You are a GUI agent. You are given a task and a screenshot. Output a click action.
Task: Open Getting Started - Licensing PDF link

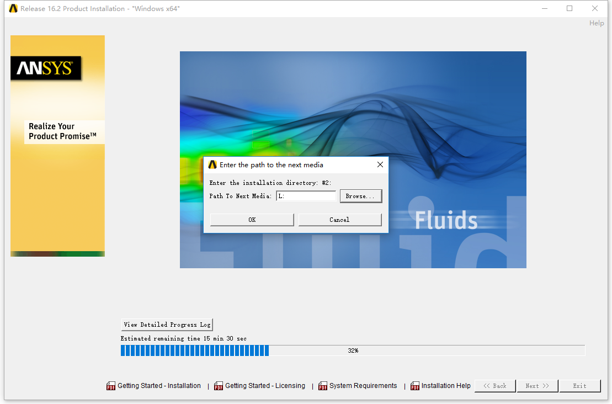tap(265, 386)
